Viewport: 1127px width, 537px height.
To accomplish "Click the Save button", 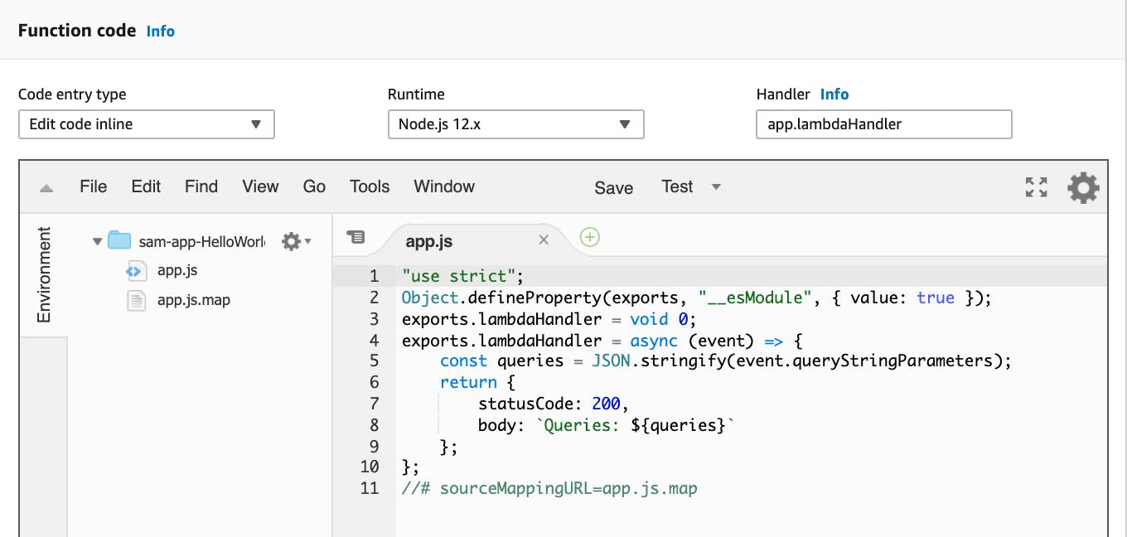I will coord(613,188).
